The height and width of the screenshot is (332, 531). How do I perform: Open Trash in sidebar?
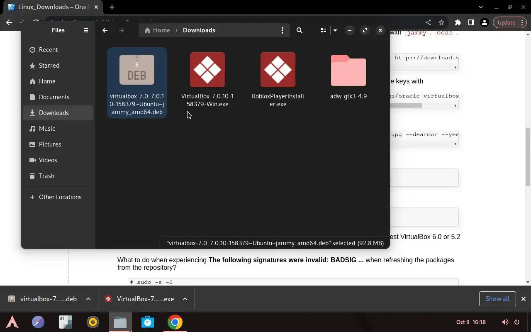point(58,176)
